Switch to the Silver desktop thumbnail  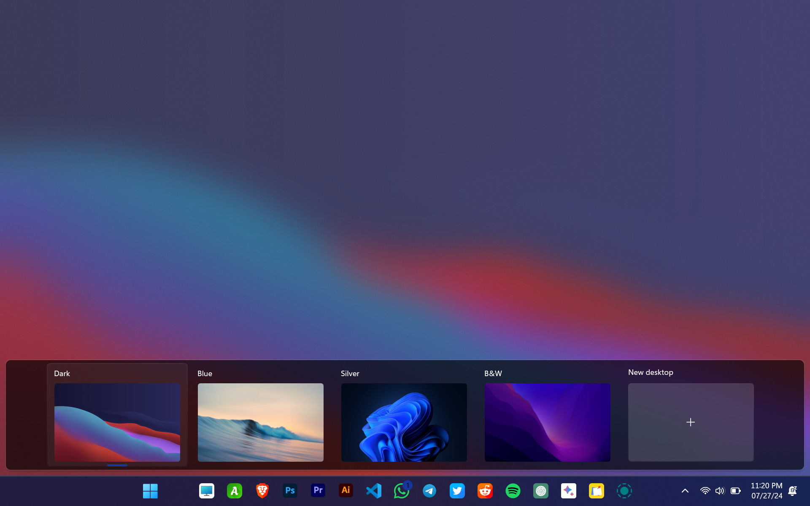point(404,422)
